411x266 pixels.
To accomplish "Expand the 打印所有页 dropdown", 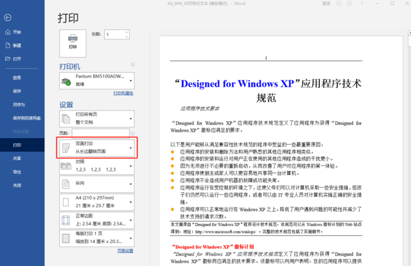I will tap(97, 119).
